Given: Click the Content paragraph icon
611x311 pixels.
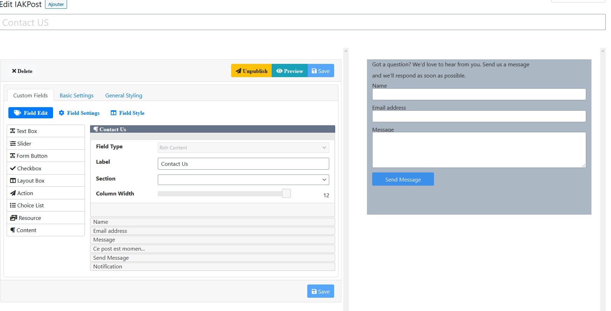Looking at the screenshot, I should coord(13,230).
